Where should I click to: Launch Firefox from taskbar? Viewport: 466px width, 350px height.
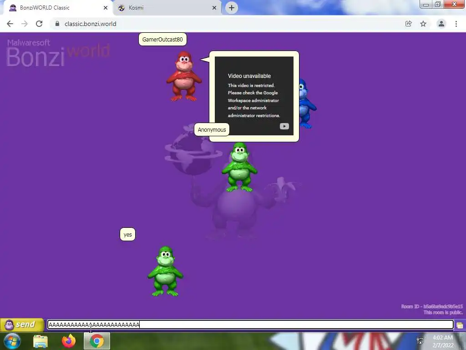pos(69,341)
